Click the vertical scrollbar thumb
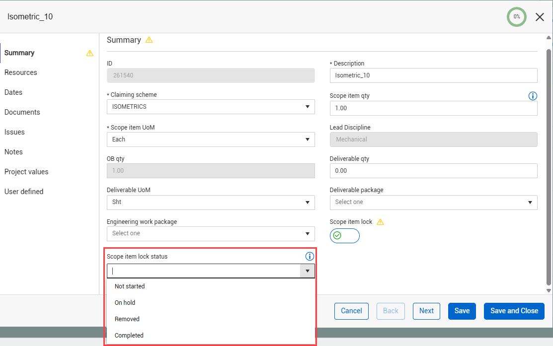 coord(549,167)
